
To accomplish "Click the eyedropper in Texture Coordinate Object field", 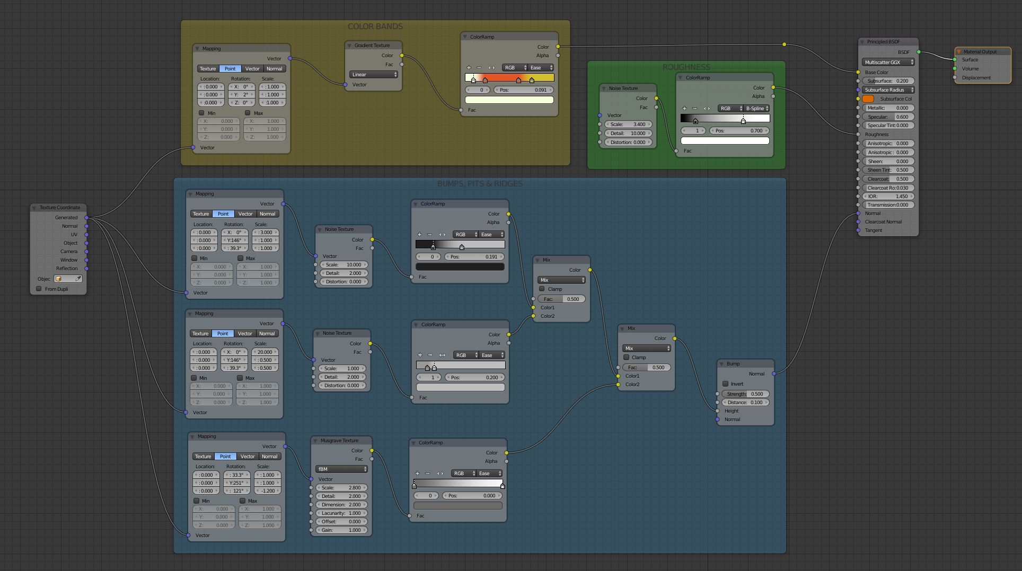I will coord(78,279).
